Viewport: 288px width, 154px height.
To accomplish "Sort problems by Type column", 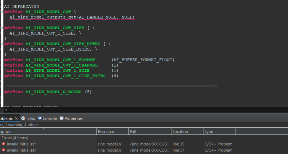I will (219, 131).
